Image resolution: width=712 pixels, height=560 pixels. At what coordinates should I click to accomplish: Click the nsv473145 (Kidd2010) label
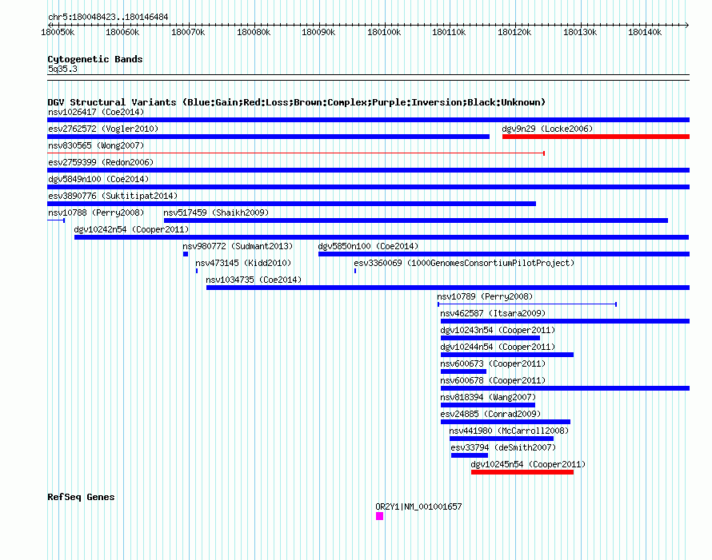click(243, 263)
